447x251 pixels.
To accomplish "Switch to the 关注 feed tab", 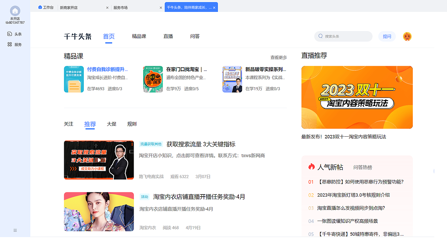I will (68, 124).
